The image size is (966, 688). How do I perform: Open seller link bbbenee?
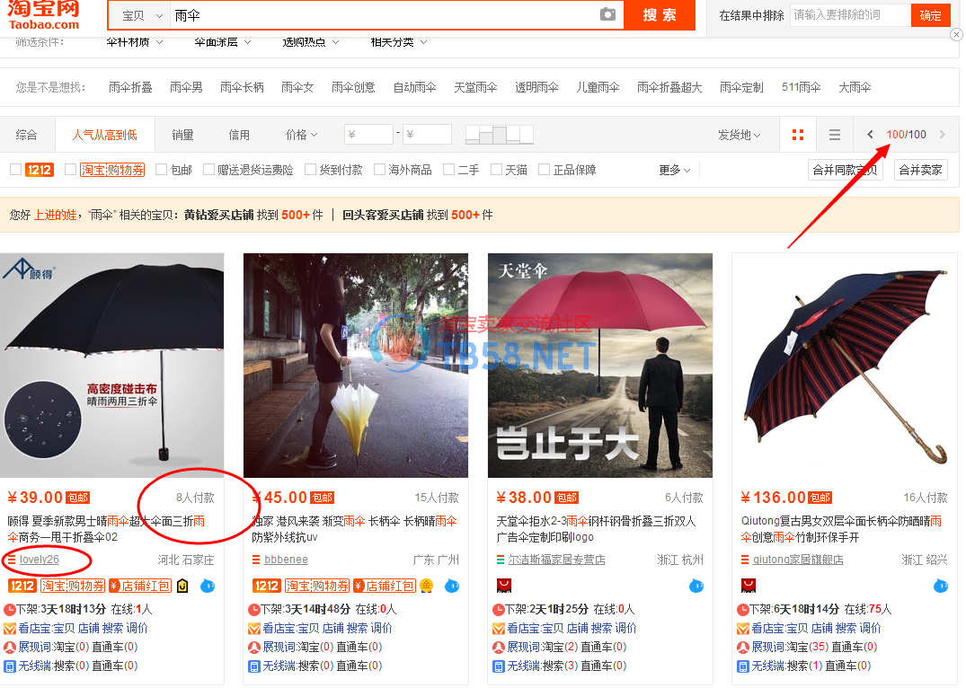[x=286, y=560]
